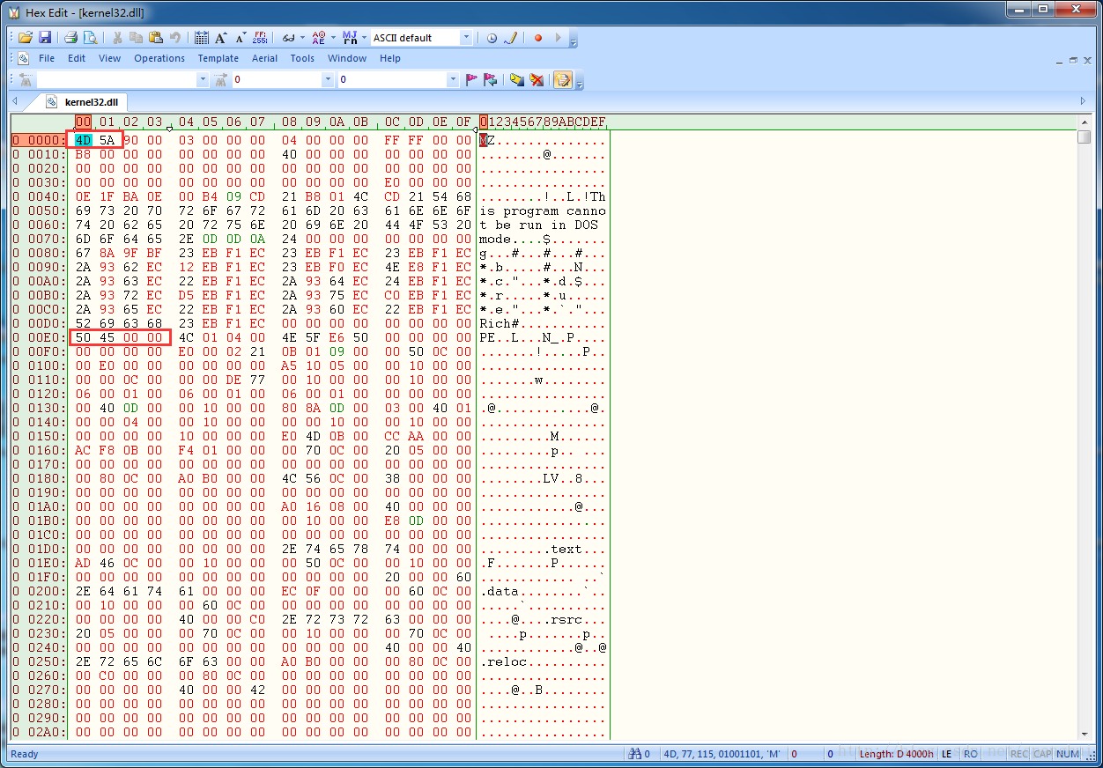Click the binoculars occurrences status pane
This screenshot has height=768, width=1103.
tap(639, 754)
